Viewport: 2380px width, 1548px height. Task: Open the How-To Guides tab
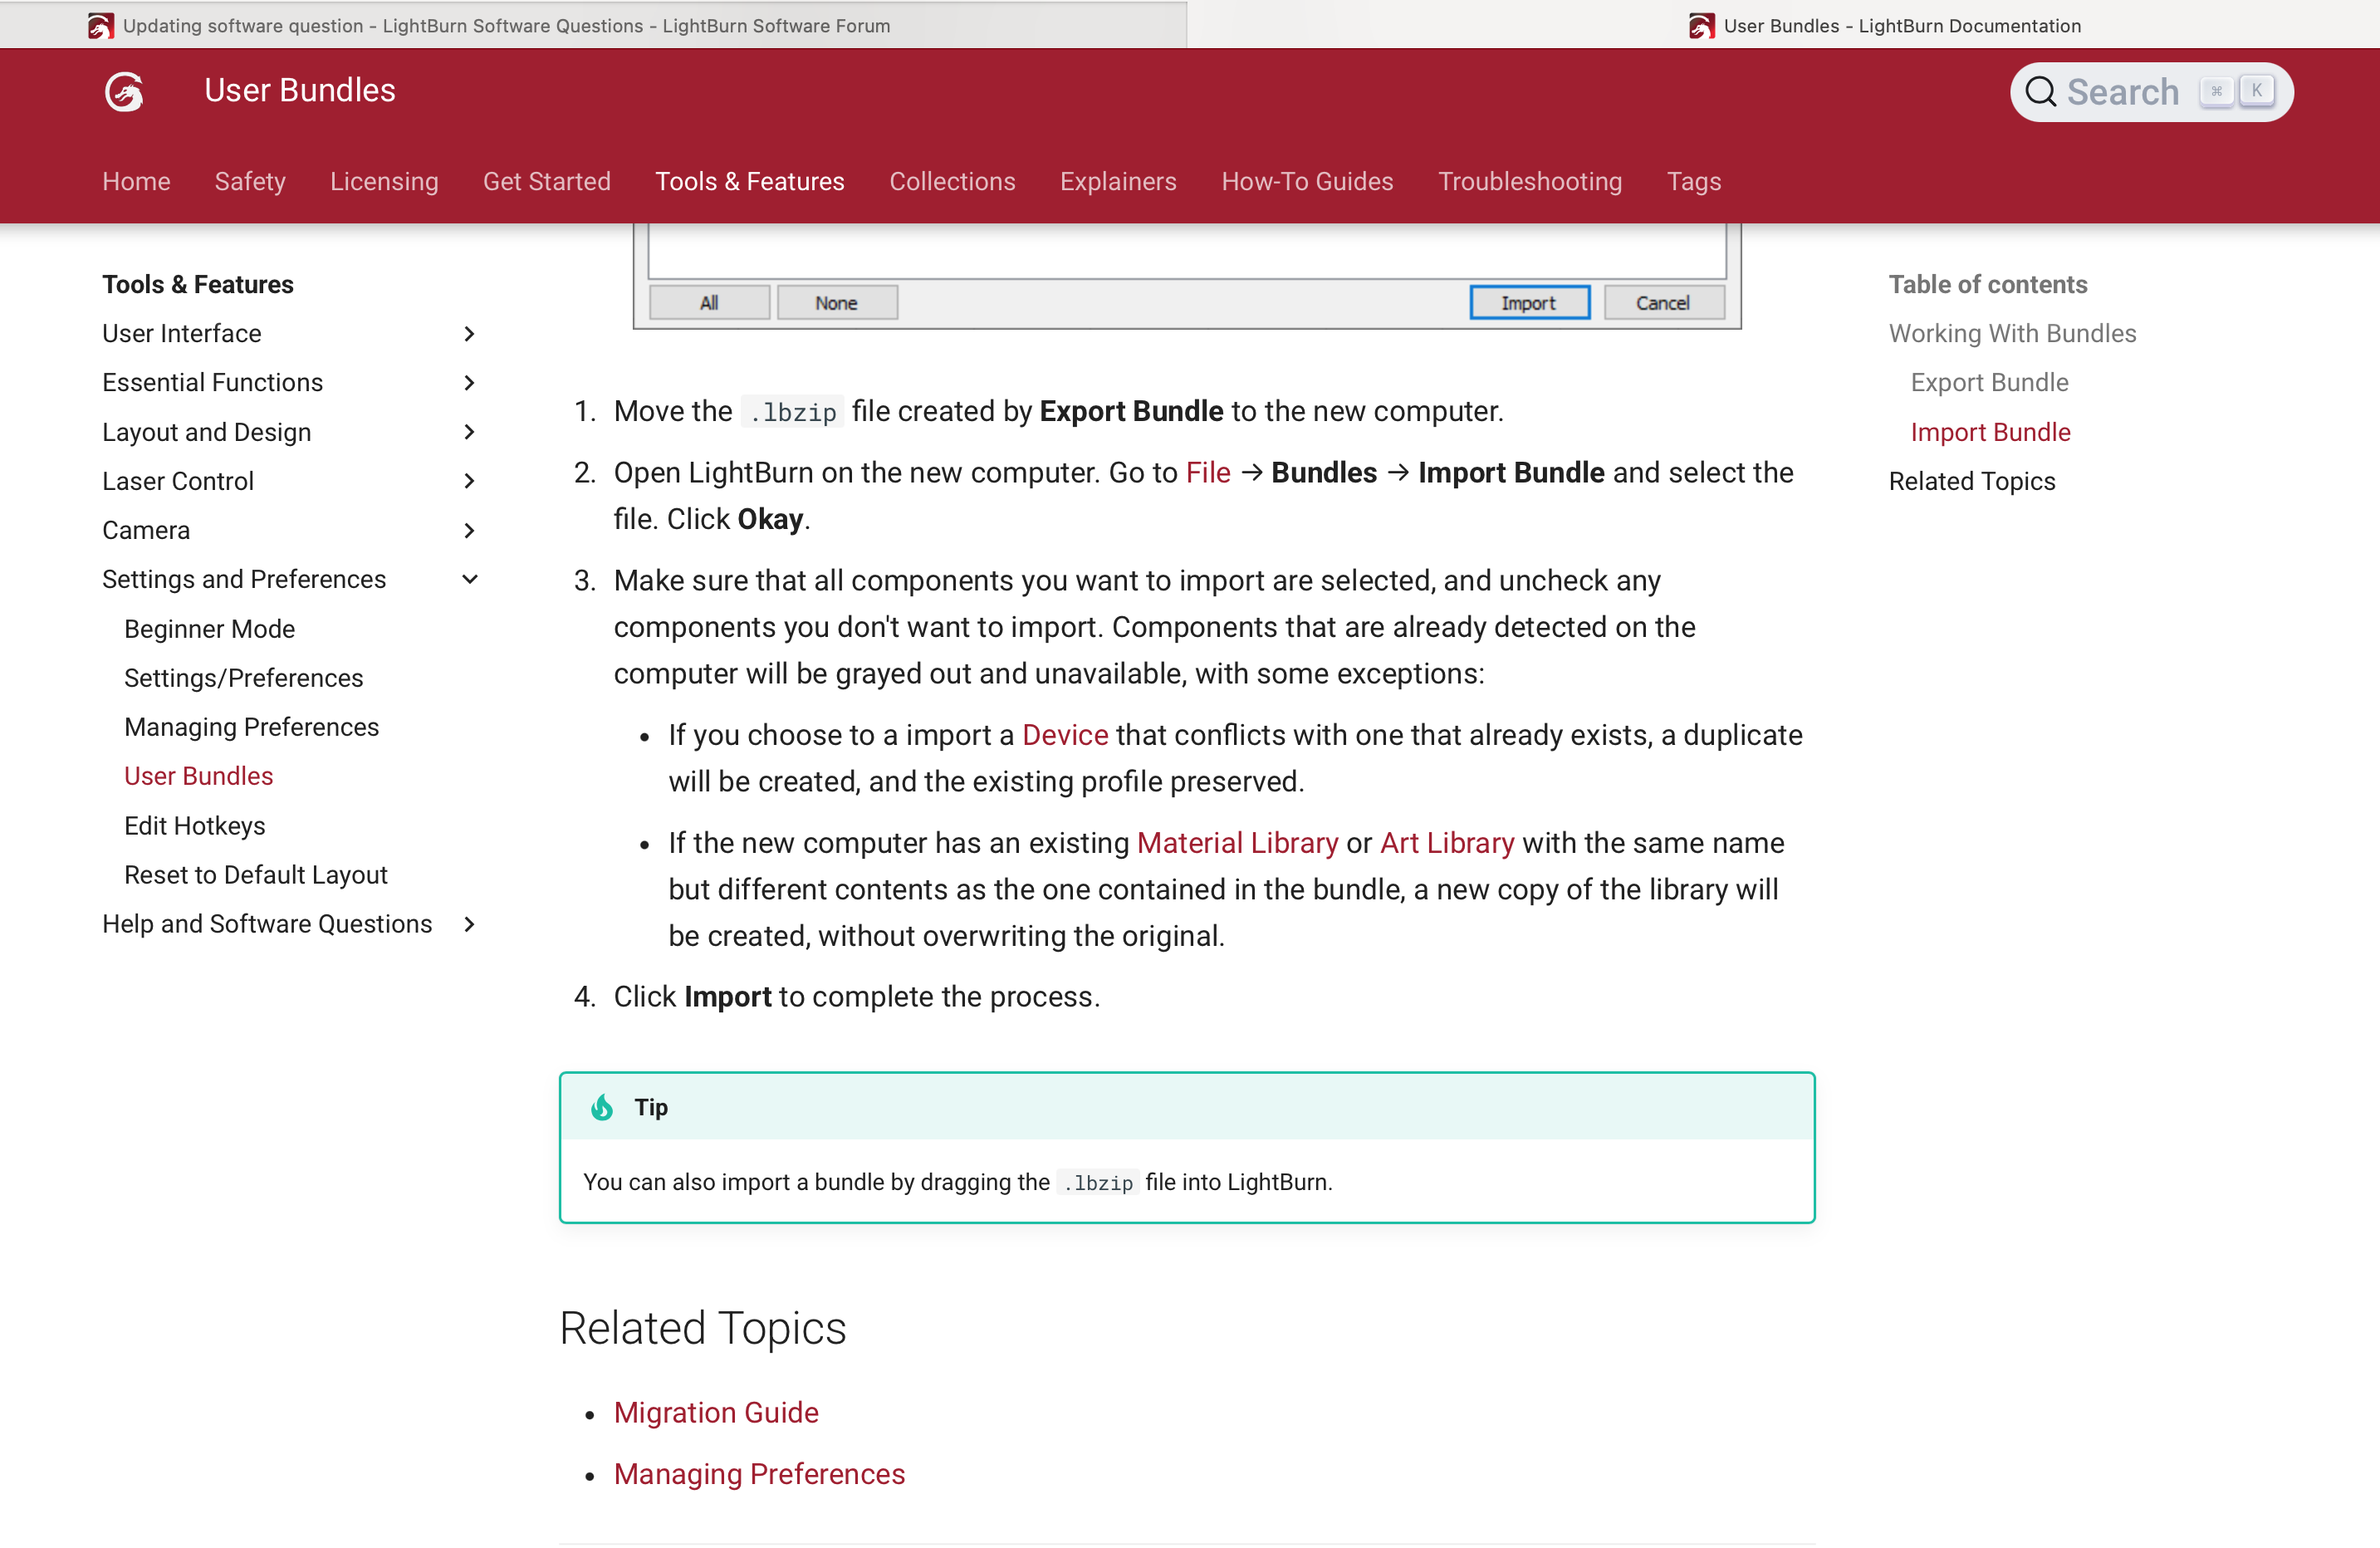coord(1306,181)
